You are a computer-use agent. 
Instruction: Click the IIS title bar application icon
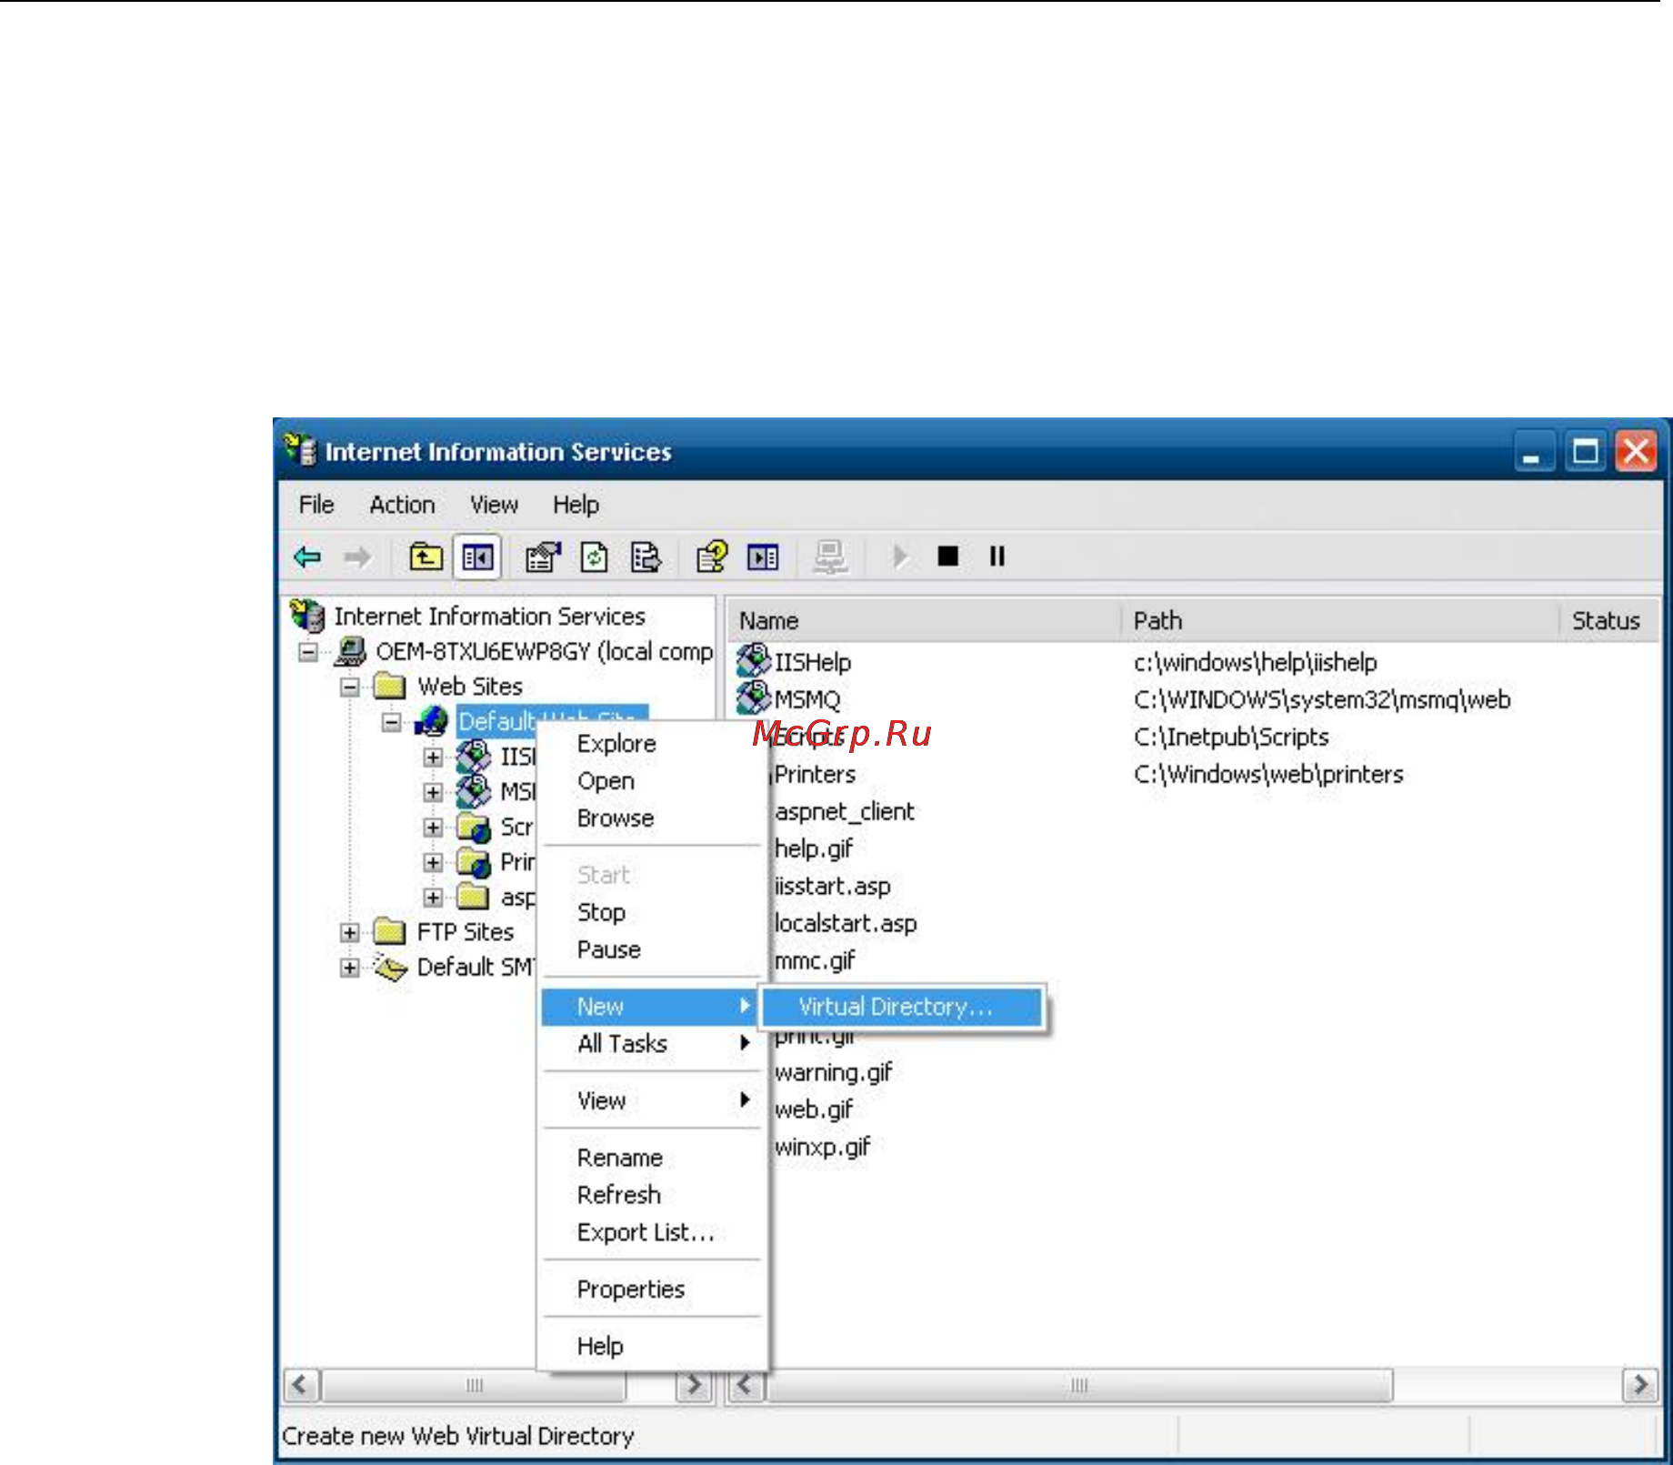[x=299, y=450]
